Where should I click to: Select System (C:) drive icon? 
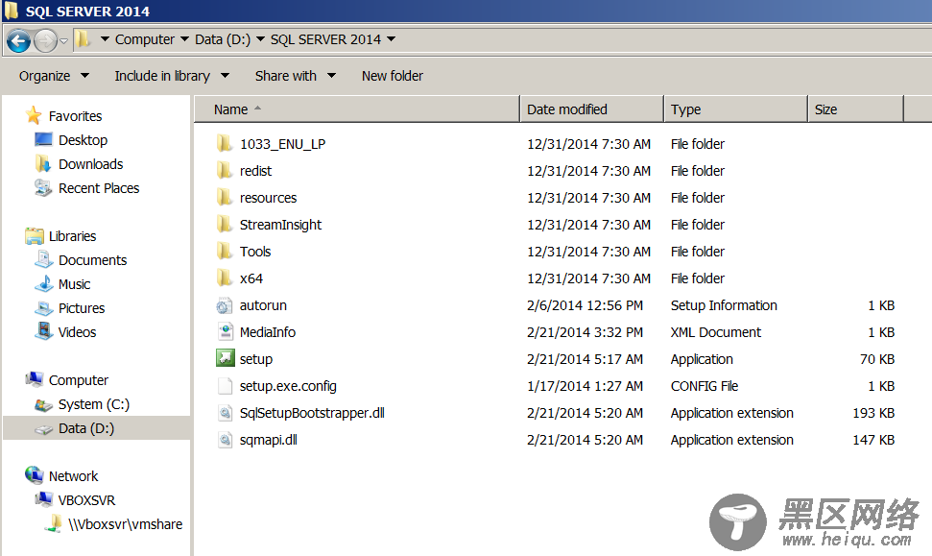tap(43, 404)
